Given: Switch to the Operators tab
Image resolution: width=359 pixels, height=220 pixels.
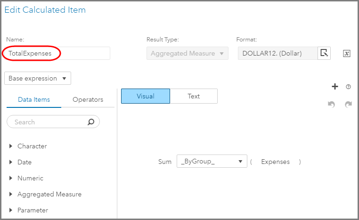Looking at the screenshot, I should click(88, 99).
